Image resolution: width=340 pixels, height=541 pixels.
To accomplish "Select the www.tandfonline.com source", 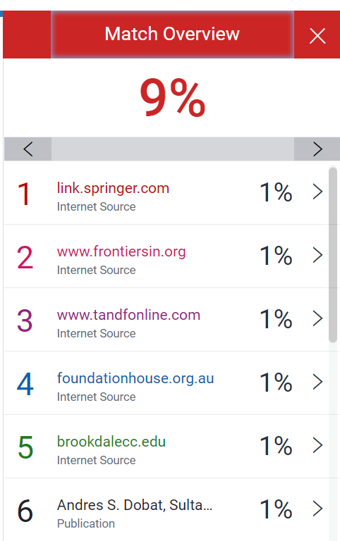I will pos(128,315).
